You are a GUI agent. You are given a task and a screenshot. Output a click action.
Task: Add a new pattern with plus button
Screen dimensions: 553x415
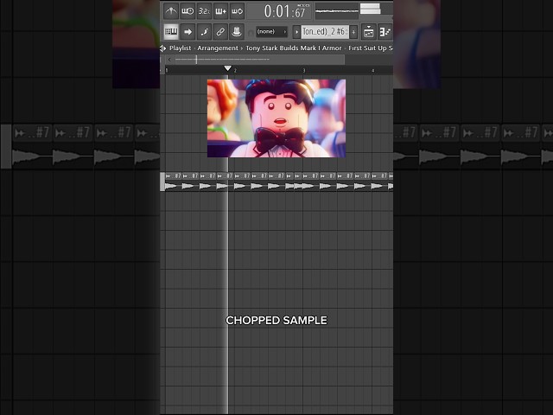(x=353, y=32)
